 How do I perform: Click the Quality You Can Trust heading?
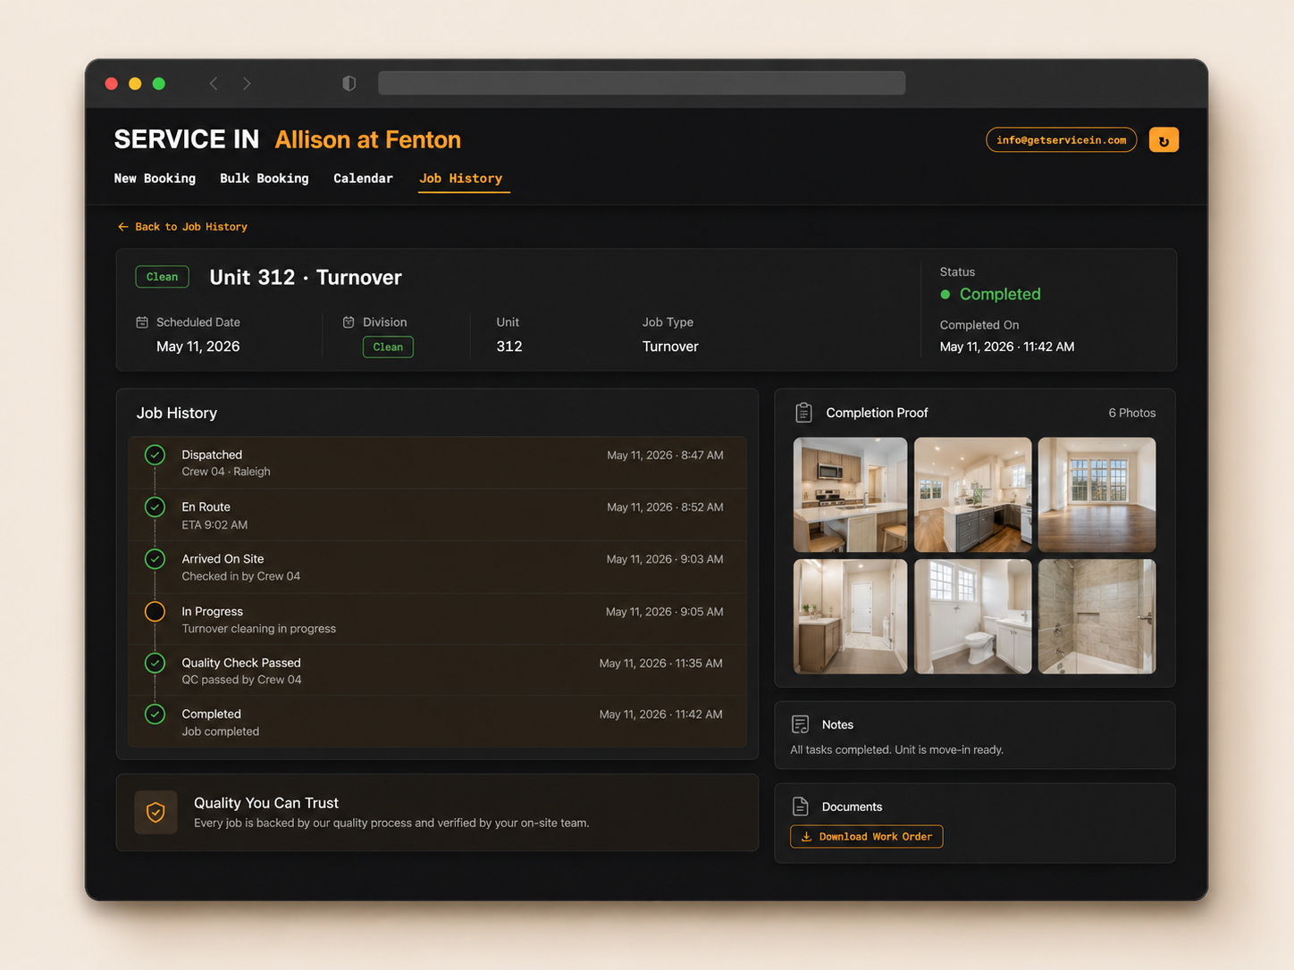[x=266, y=803]
